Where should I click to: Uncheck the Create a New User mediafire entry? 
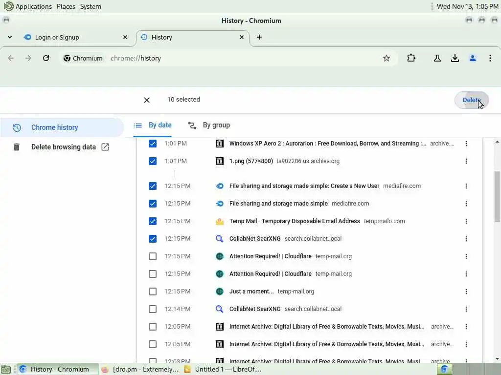pyautogui.click(x=153, y=186)
